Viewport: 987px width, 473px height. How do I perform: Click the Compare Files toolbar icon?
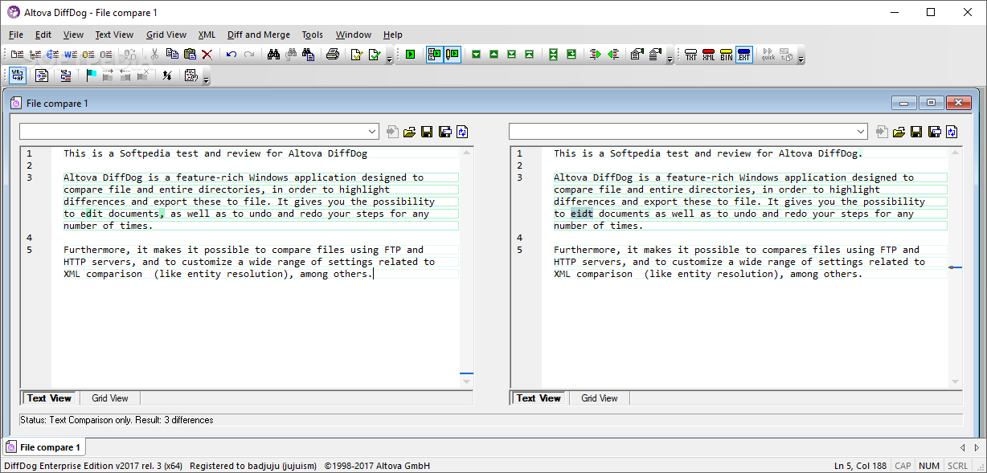point(17,55)
